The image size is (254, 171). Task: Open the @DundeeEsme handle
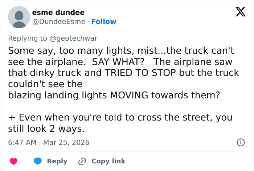(60, 21)
